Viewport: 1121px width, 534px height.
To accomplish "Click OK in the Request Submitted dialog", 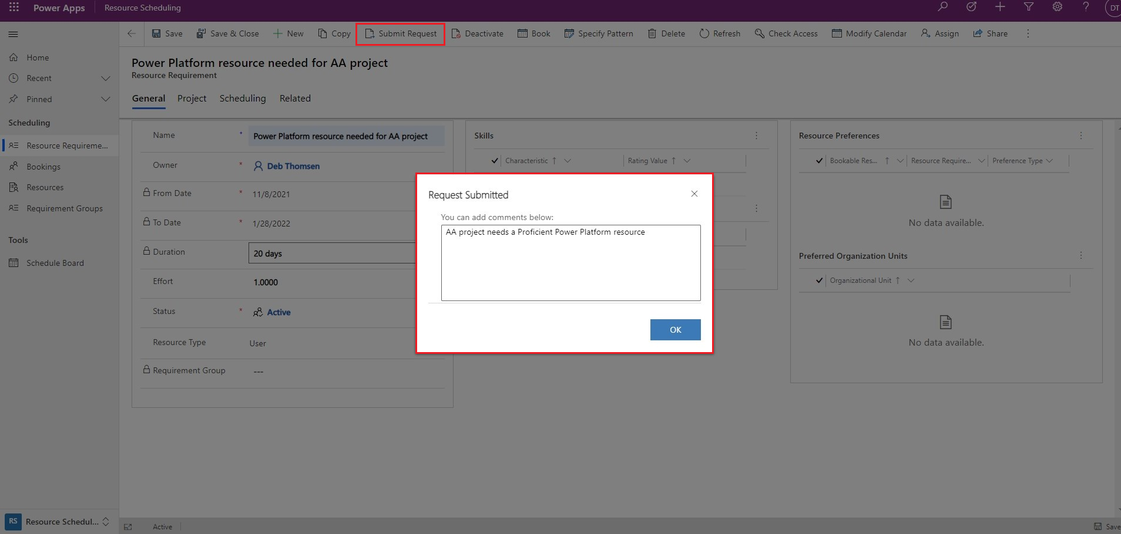I will [x=675, y=330].
